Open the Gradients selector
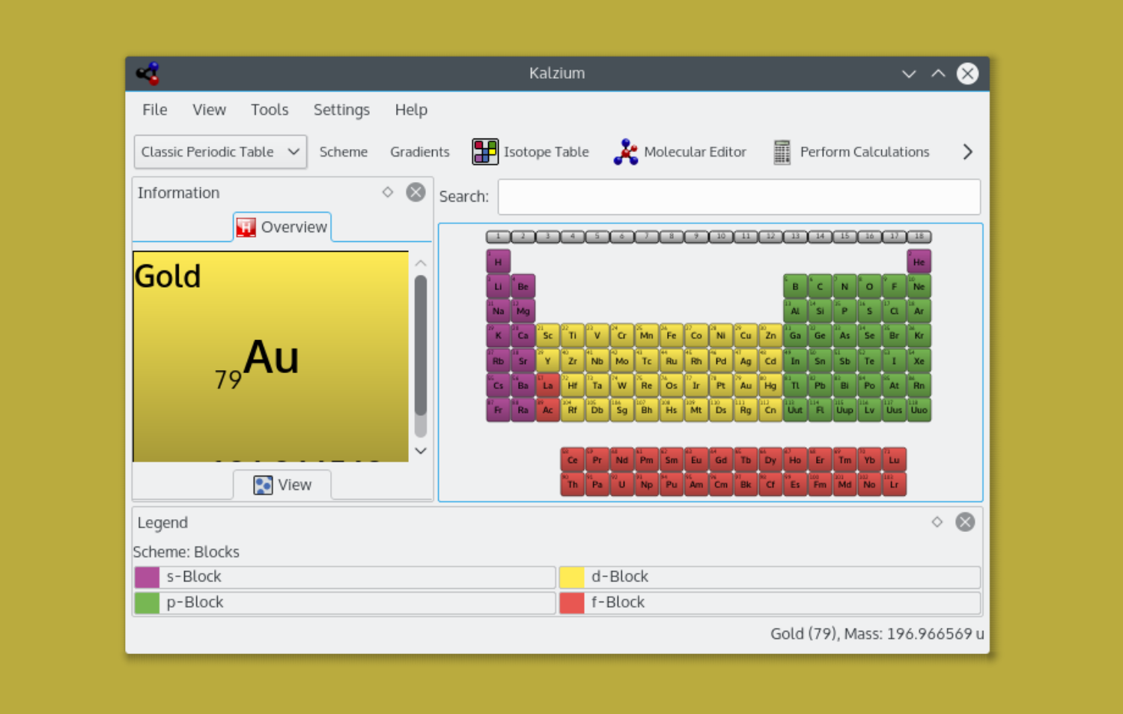 click(x=420, y=152)
